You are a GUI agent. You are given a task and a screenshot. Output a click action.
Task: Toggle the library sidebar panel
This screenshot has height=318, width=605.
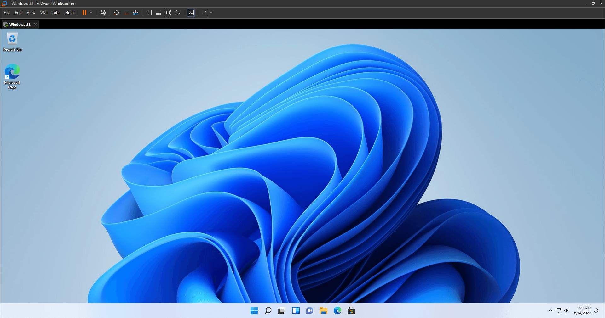point(149,13)
